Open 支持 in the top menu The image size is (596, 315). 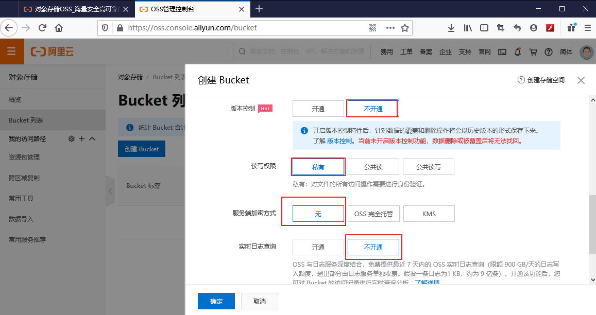[x=465, y=52]
